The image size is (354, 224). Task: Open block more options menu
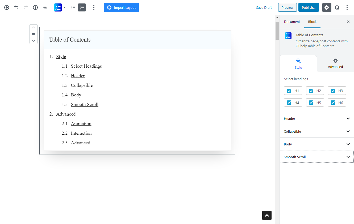(94, 7)
